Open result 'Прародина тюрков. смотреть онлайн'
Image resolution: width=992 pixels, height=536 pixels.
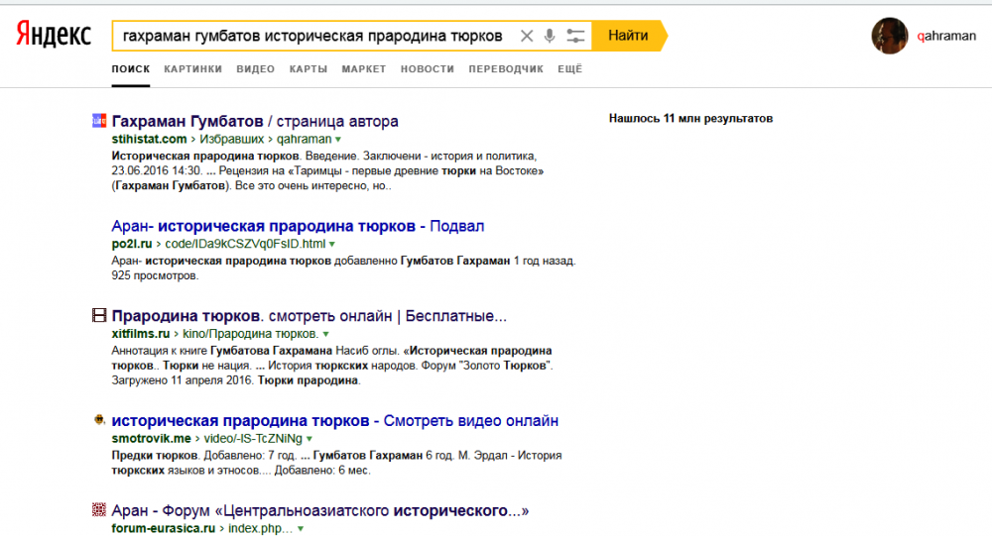pyautogui.click(x=310, y=315)
